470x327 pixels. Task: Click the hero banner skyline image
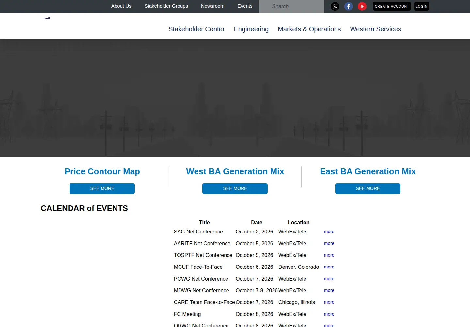[x=235, y=98]
